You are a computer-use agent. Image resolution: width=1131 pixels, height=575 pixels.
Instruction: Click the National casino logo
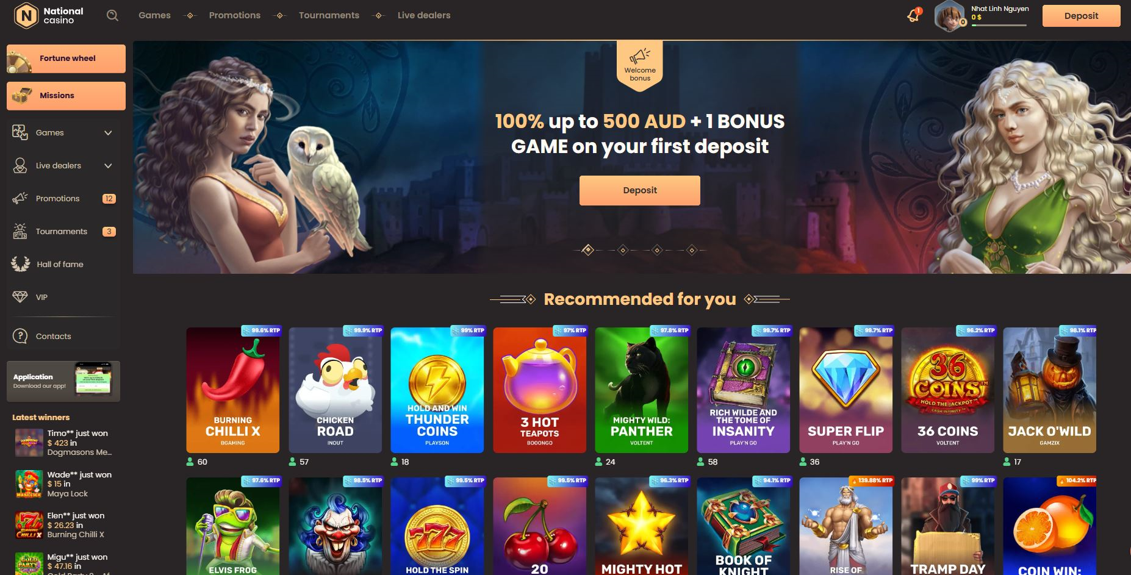pos(49,16)
